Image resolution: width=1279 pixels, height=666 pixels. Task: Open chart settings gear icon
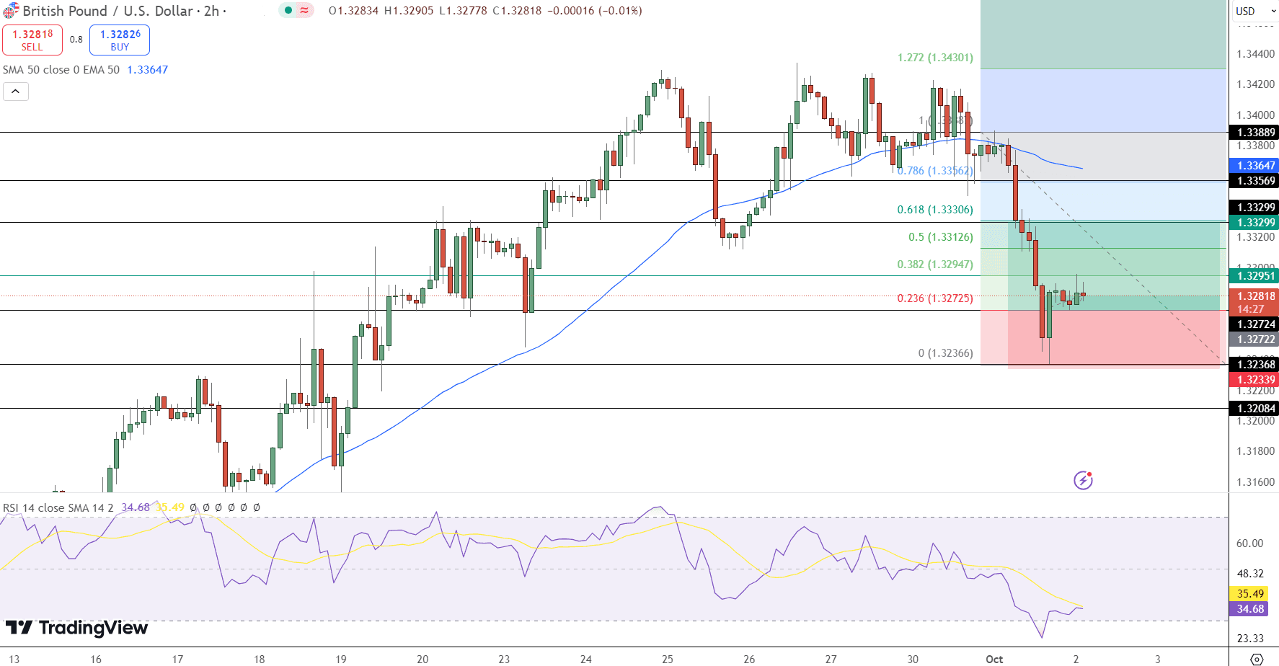pos(1257,659)
